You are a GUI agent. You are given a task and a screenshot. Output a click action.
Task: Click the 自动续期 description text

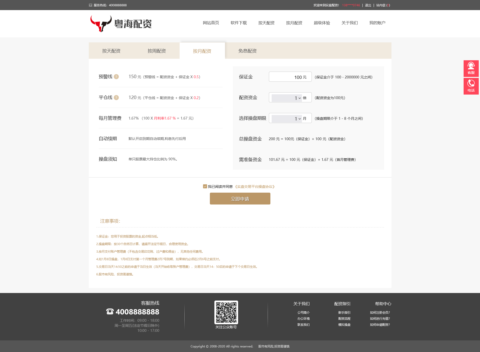coord(157,139)
